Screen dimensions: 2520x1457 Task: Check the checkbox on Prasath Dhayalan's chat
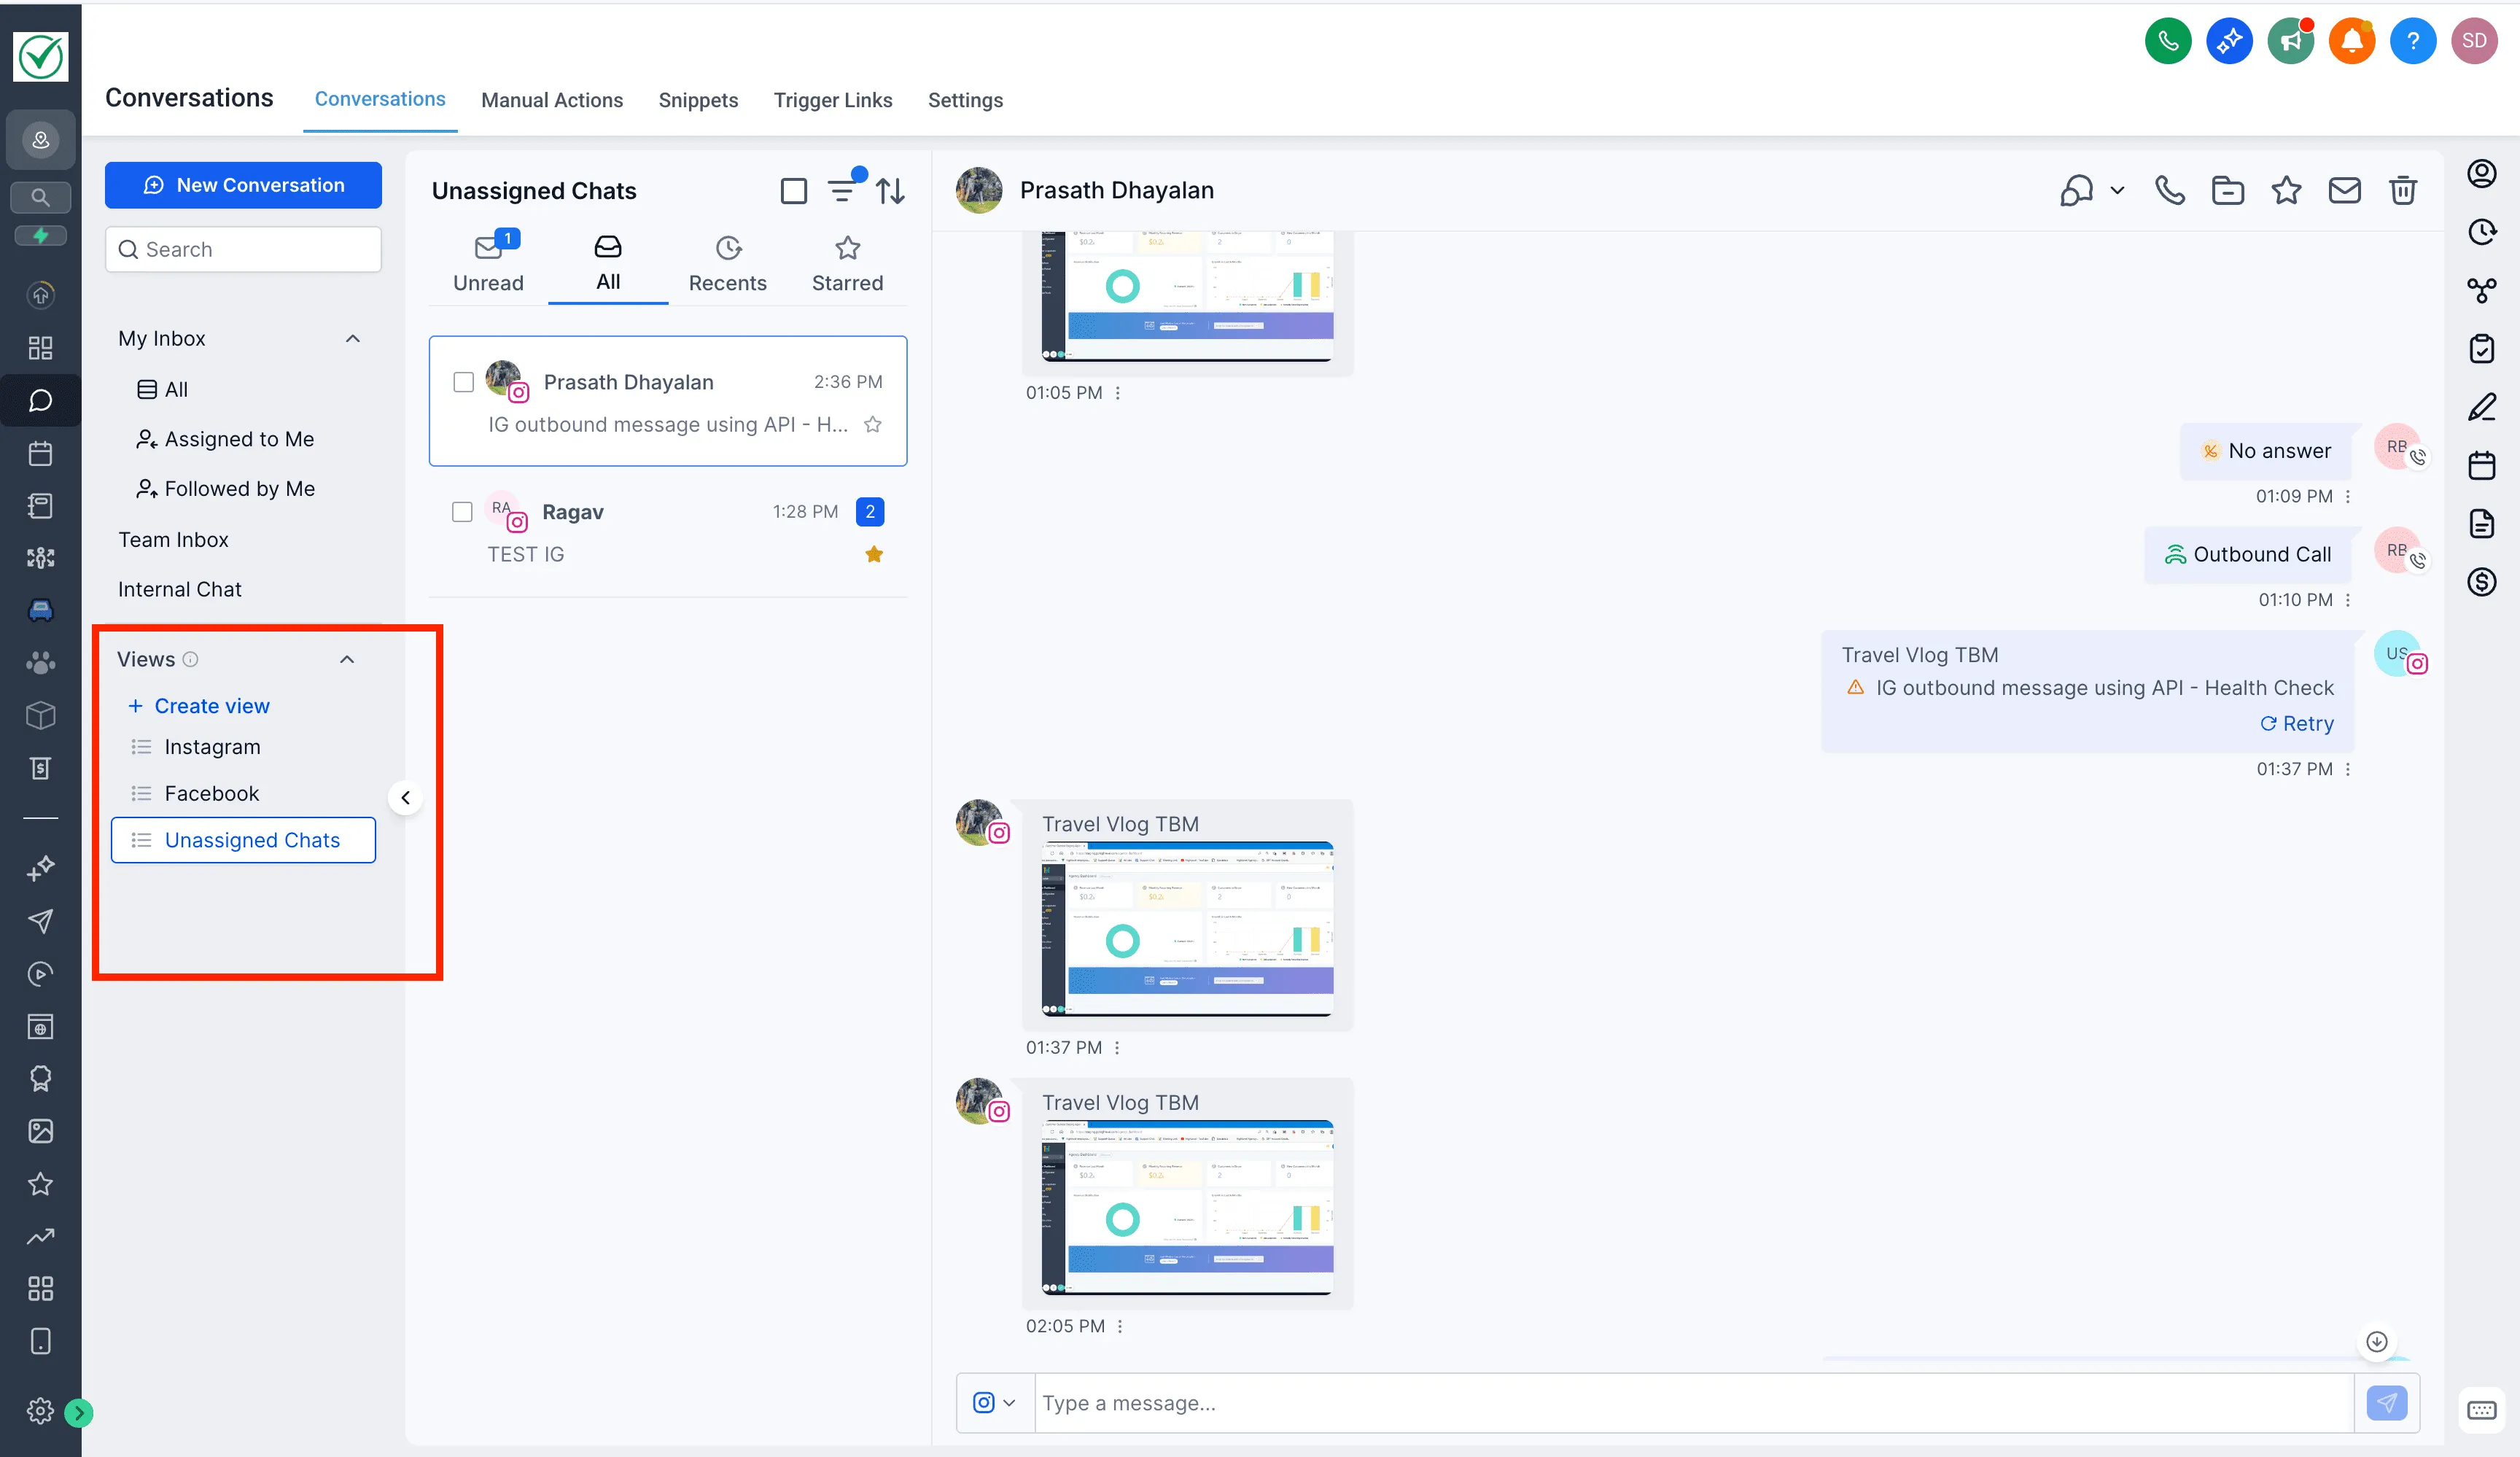pos(464,382)
